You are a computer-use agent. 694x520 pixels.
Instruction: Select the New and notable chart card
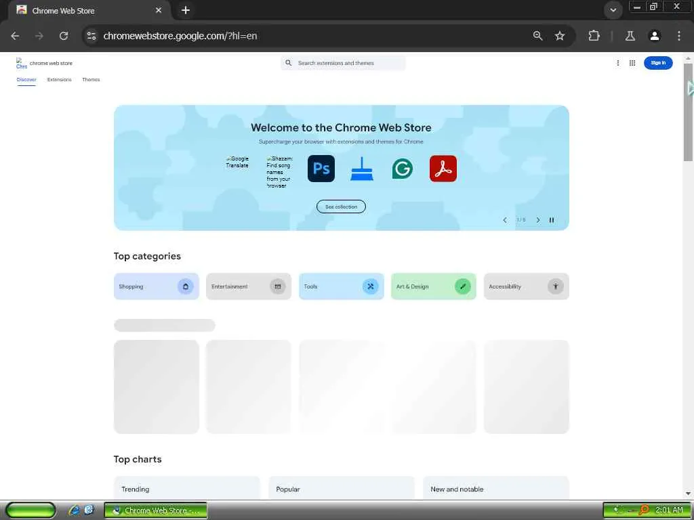click(495, 488)
